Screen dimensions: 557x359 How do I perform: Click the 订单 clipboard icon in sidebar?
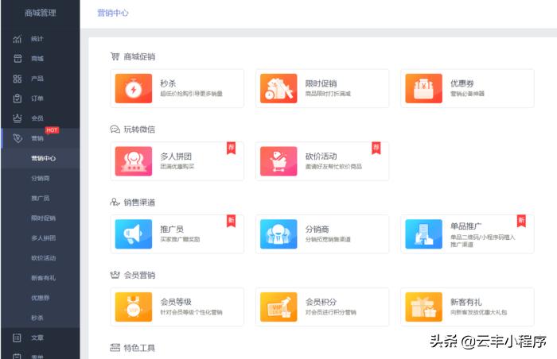[x=18, y=98]
